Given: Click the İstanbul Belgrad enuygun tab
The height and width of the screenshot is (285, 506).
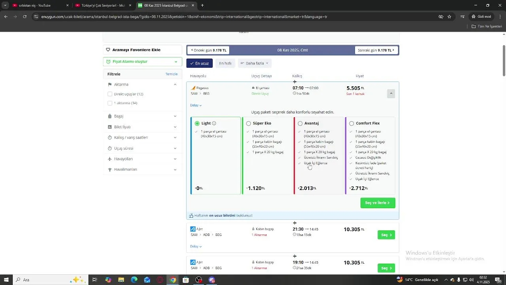Looking at the screenshot, I should (167, 6).
